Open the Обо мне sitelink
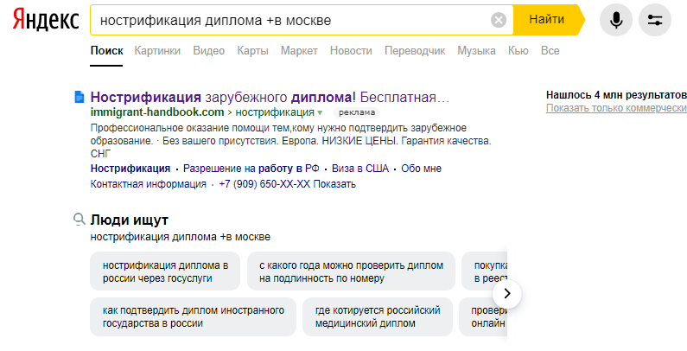The image size is (687, 351). (421, 169)
